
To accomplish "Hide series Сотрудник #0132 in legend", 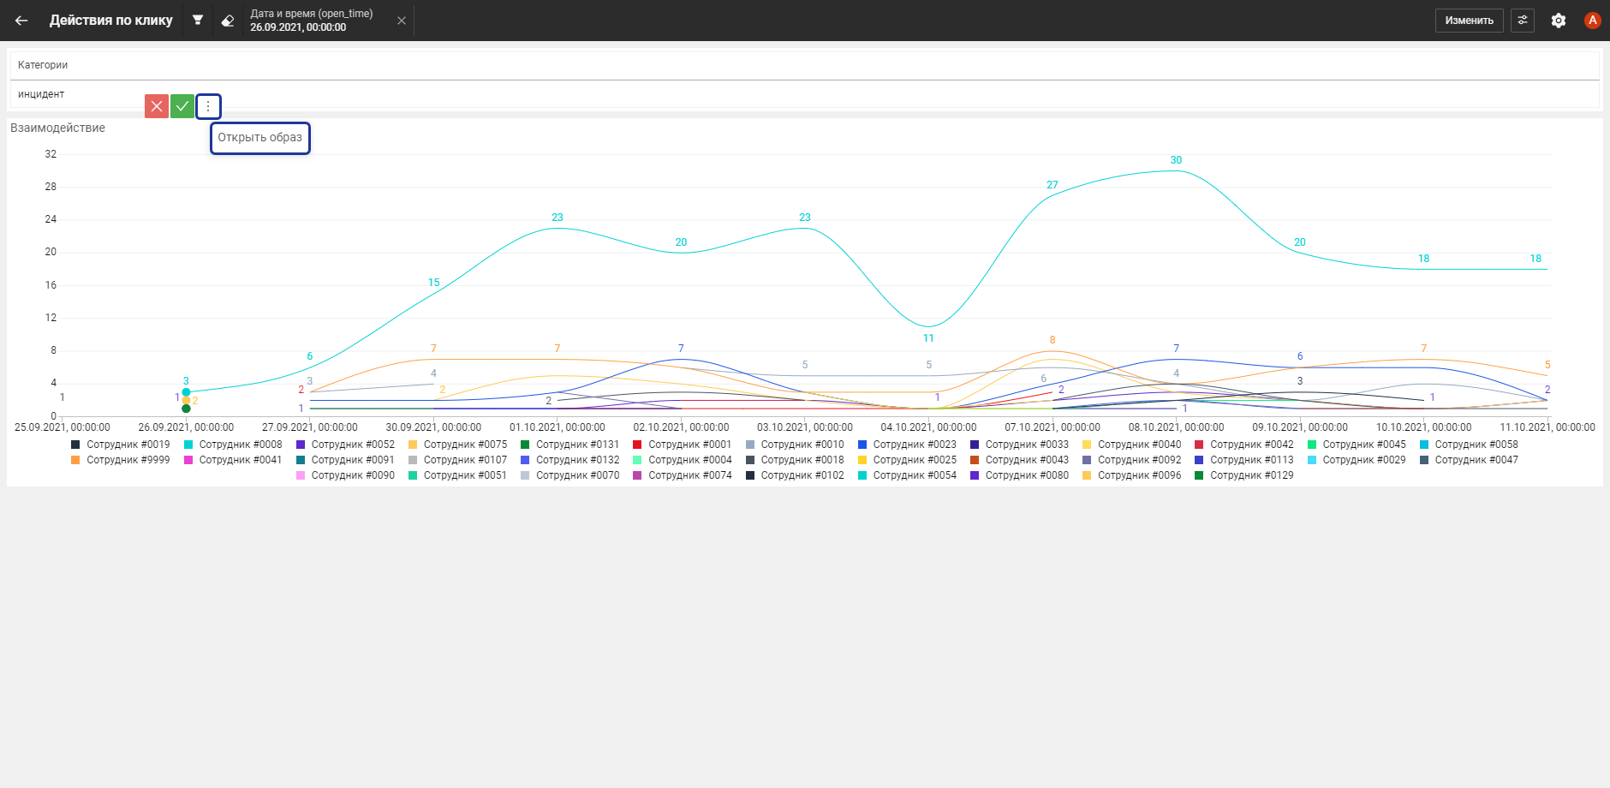I will (x=569, y=460).
